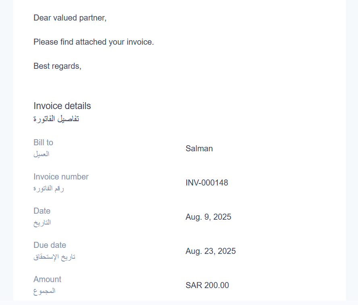Select the invoice date Aug. 9, 2025
Image resolution: width=358 pixels, height=305 pixels.
208,217
